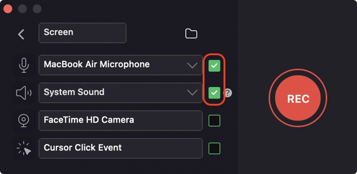The image size is (357, 174).
Task: Expand the MacBook Air Microphone dropdown arrow
Action: [192, 65]
